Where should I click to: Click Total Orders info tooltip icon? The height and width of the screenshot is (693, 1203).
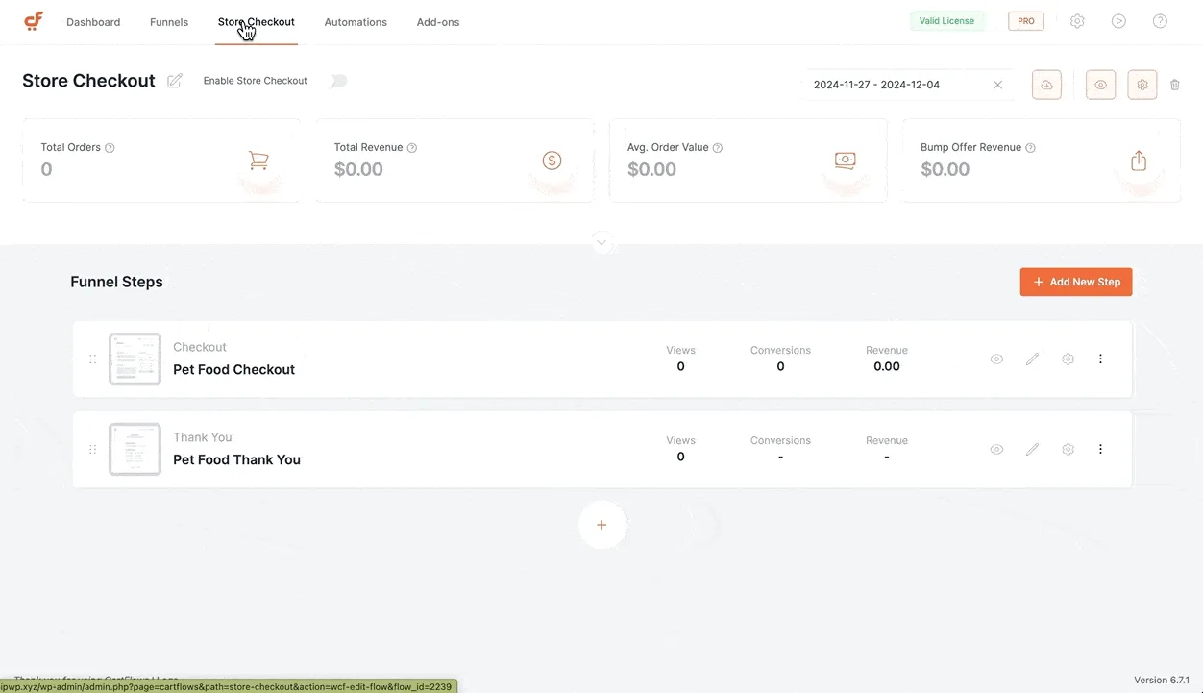[110, 148]
